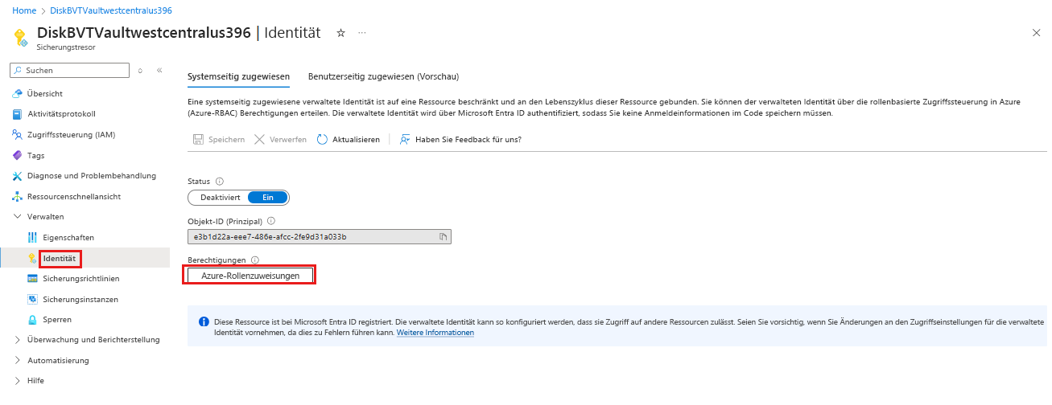Click the Aktivitätsprotokoll log icon

[18, 114]
